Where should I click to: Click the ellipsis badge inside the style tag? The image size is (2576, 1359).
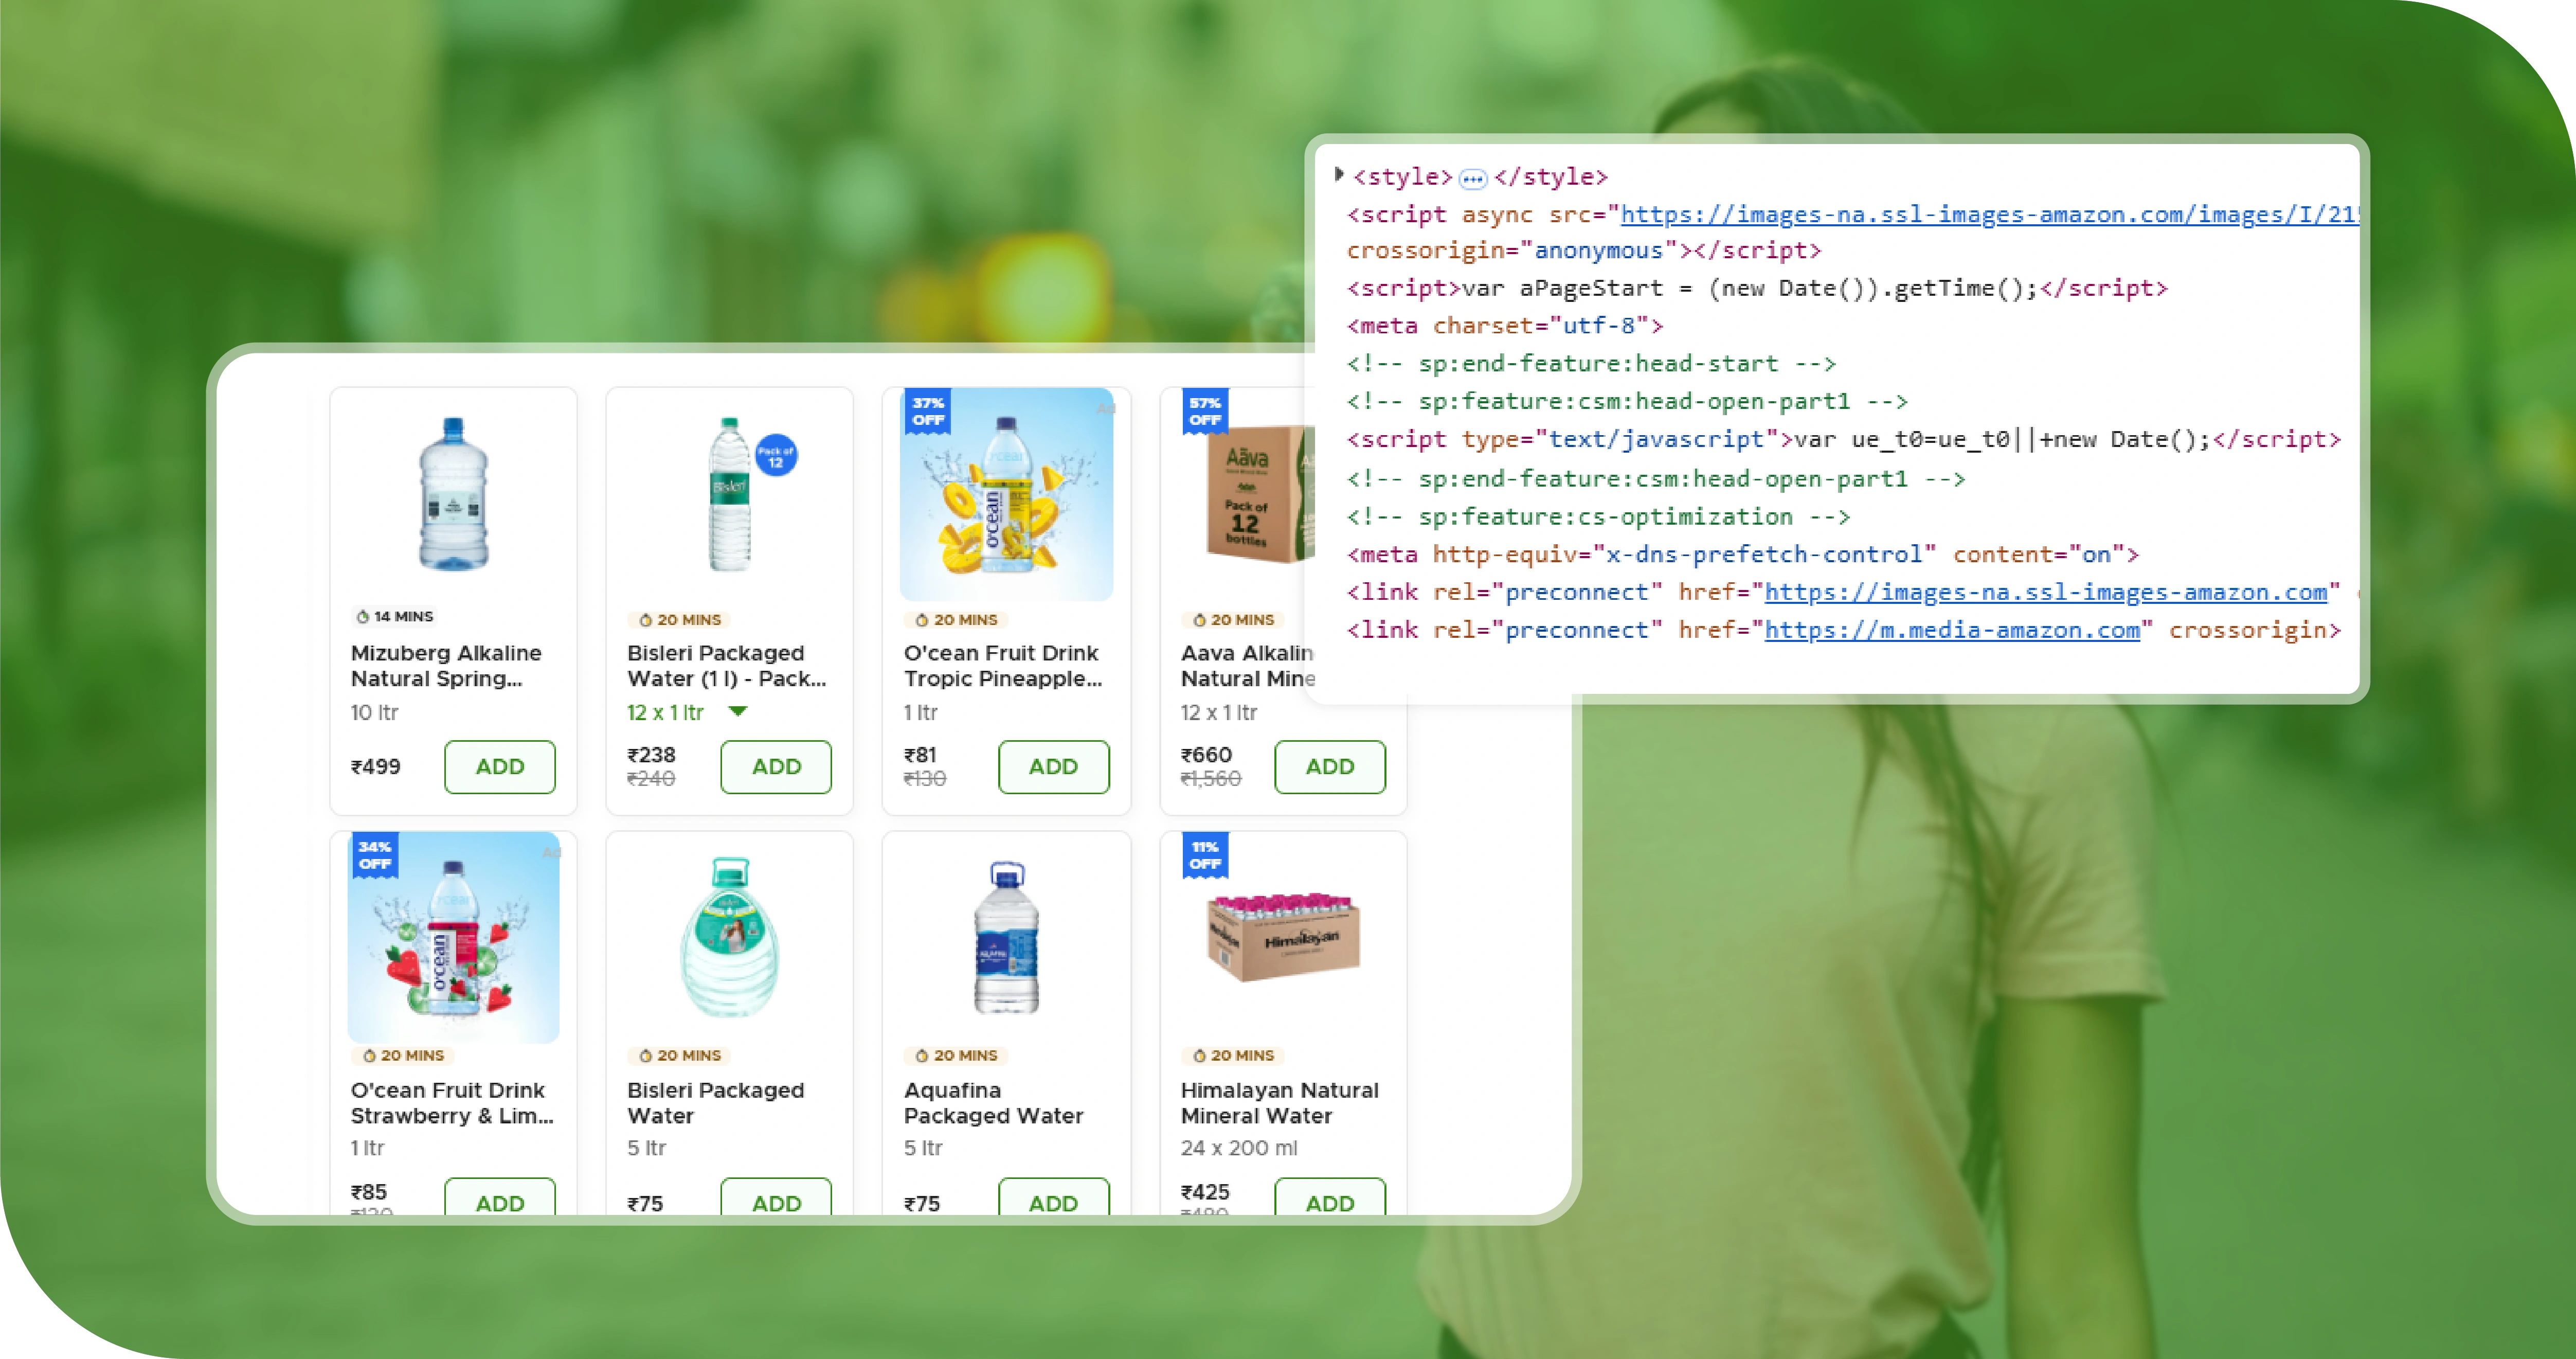[1473, 179]
